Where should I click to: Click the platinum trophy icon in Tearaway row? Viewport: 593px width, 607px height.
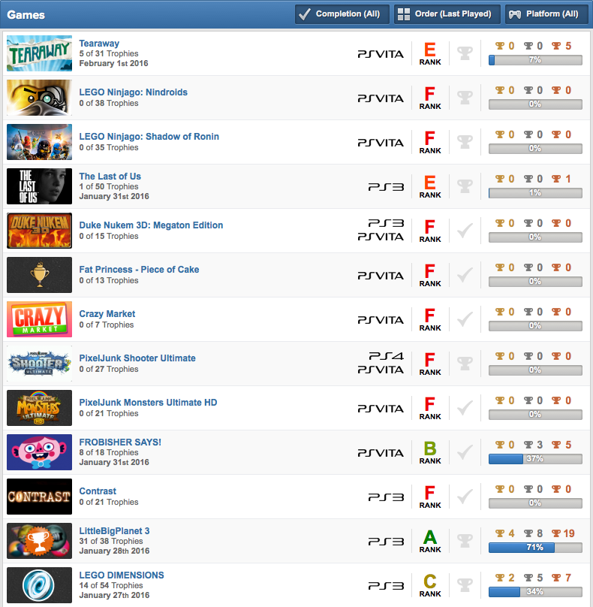tap(465, 53)
